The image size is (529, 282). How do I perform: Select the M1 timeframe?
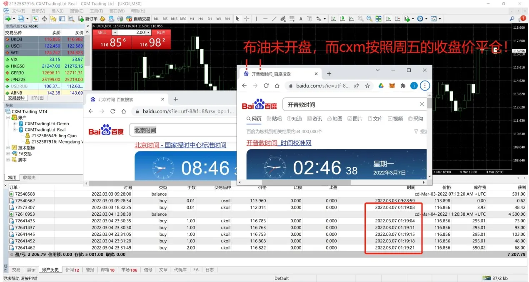point(156,19)
